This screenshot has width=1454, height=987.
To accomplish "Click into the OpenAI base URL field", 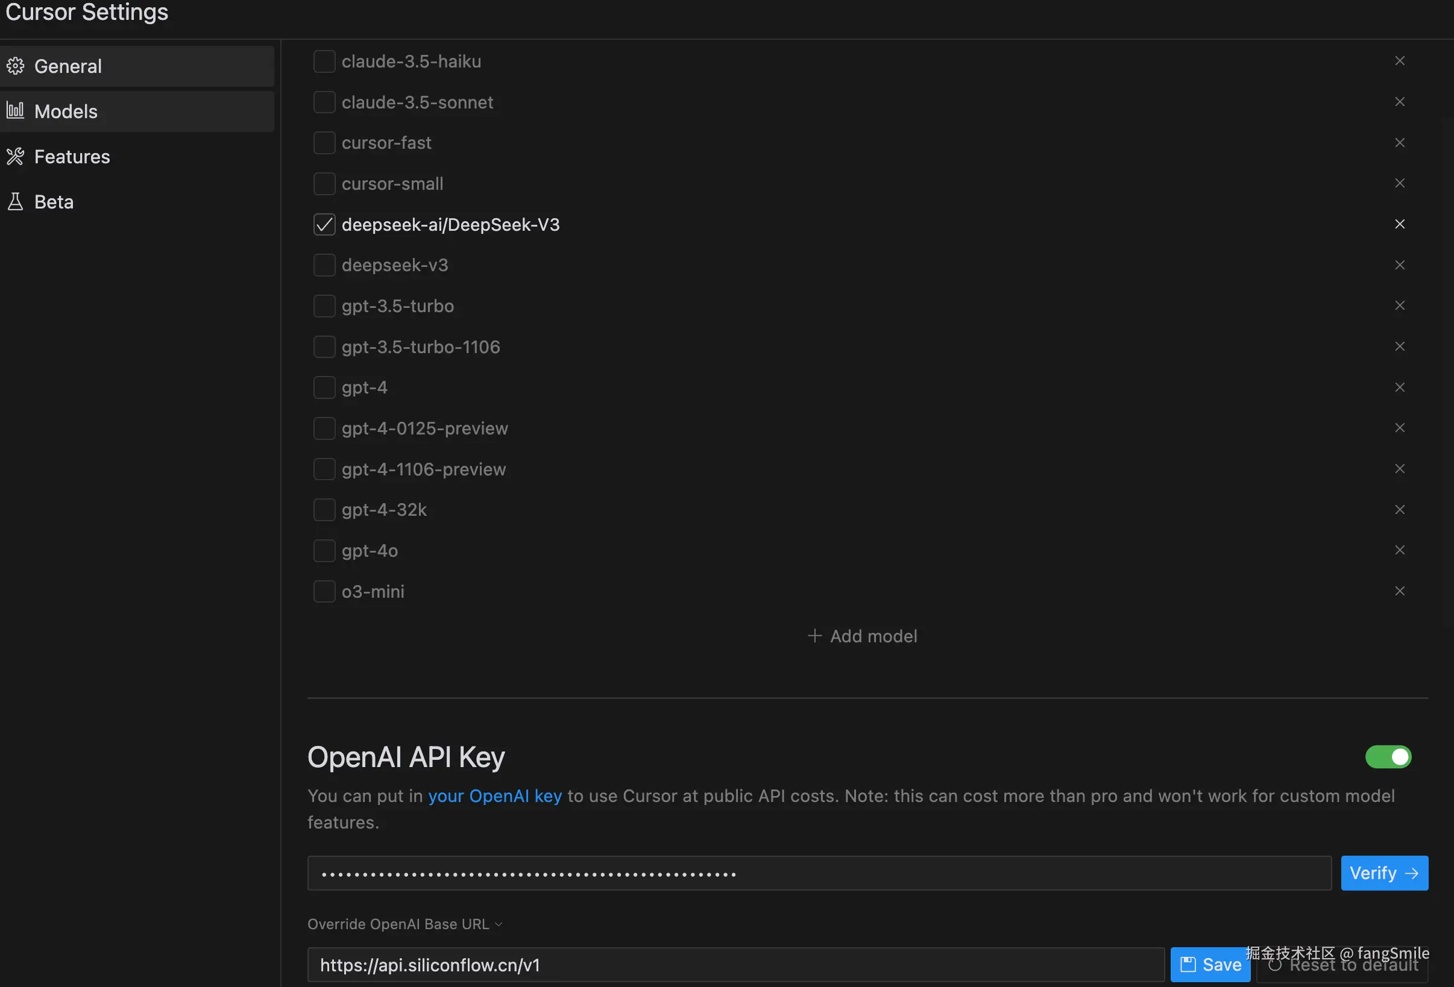I will 735,965.
